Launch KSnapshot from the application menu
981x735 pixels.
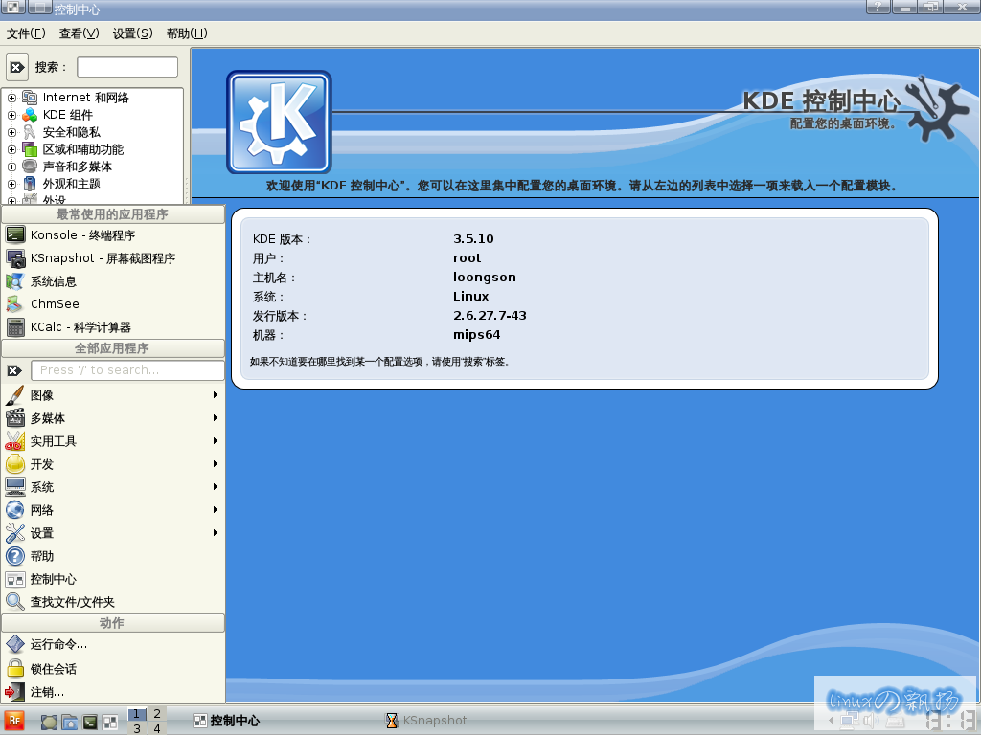[x=103, y=258]
